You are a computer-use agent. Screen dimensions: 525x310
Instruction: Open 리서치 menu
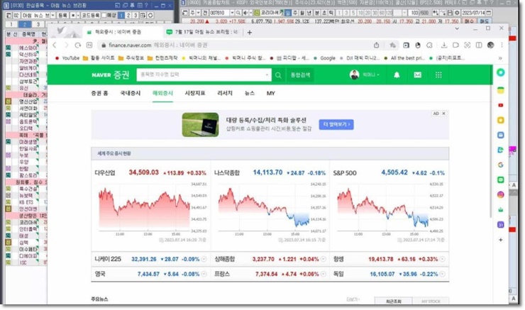coord(225,93)
